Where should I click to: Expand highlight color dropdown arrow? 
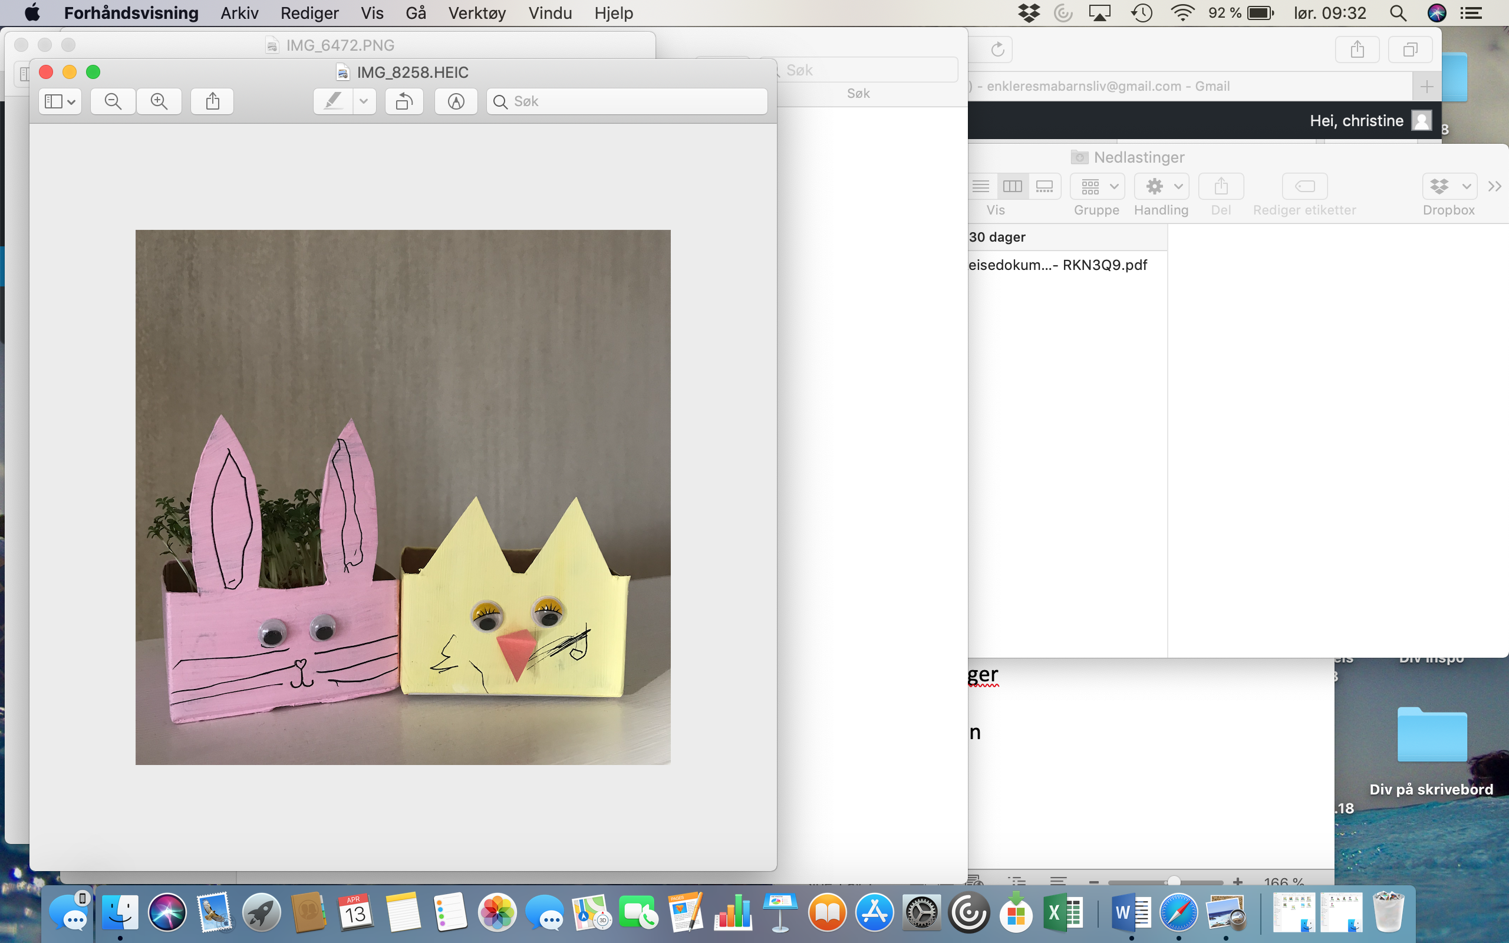(364, 101)
